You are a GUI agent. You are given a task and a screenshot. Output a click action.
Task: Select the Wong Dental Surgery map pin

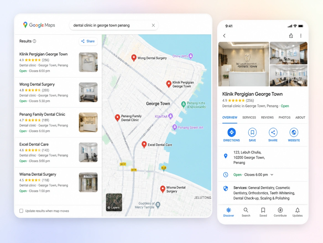134,58
